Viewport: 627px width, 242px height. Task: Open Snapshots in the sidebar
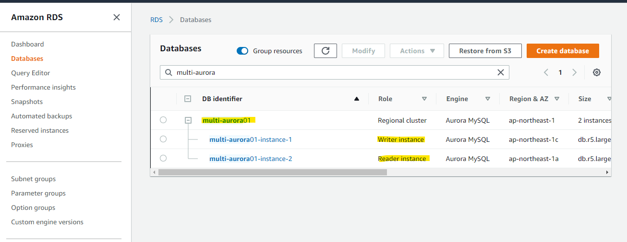tap(27, 102)
